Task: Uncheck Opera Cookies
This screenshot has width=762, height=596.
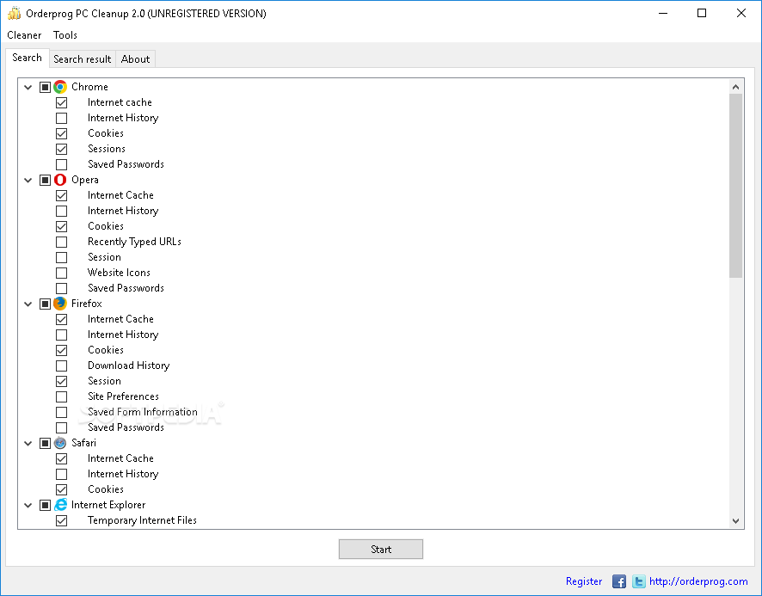Action: tap(61, 226)
